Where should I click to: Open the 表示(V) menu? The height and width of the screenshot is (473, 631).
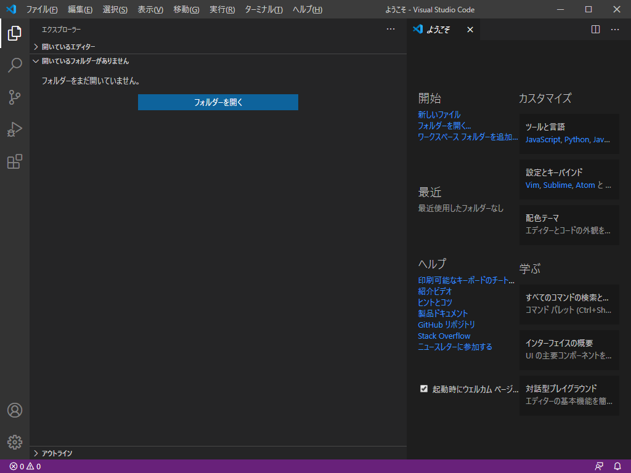coord(150,9)
